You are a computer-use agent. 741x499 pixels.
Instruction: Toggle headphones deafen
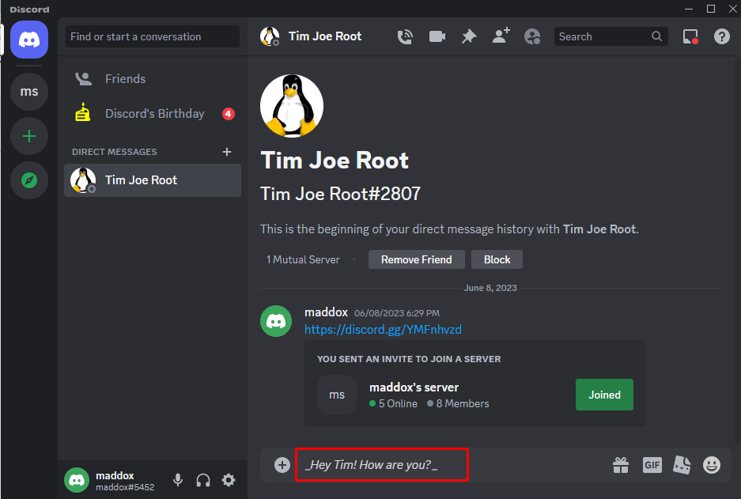tap(203, 480)
